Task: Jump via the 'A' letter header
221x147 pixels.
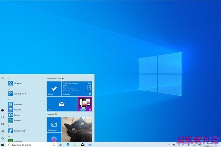Action: point(9,89)
